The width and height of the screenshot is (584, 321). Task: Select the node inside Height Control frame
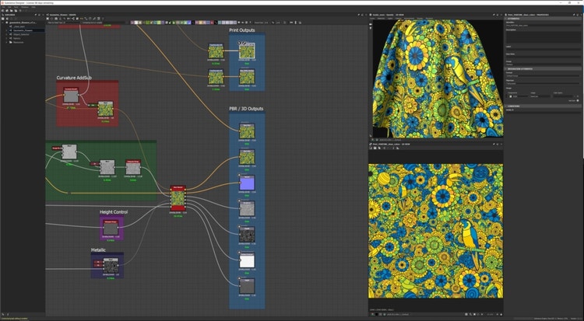click(111, 227)
